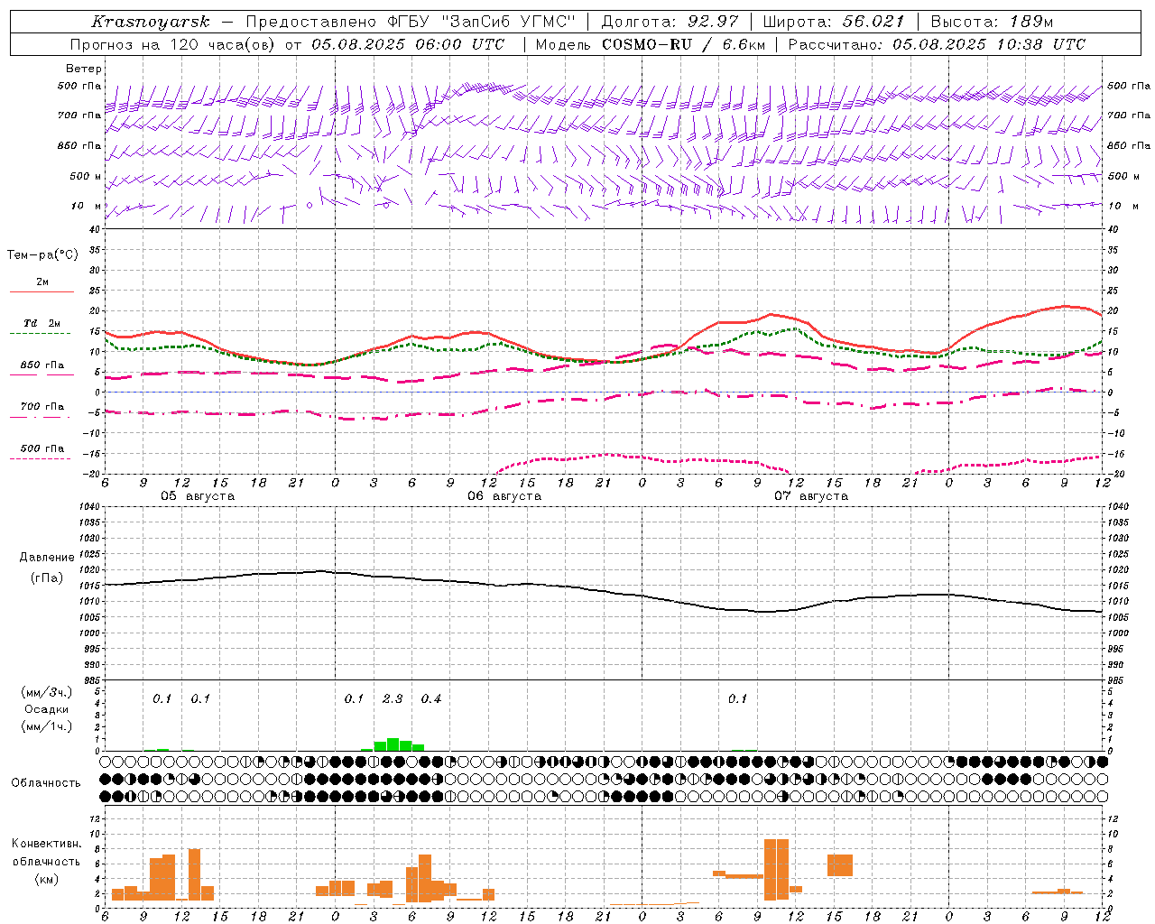Click the 'Давление' pressure panel label
Screen dimensions: 1155x924
click(47, 558)
